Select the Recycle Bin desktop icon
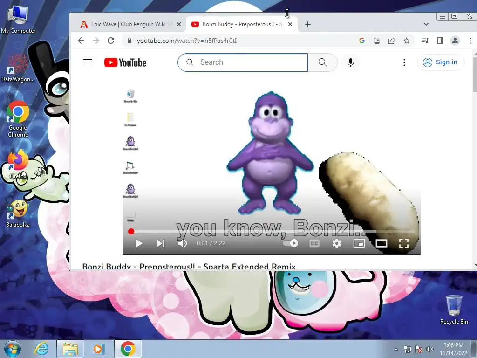477x358 pixels. 454,310
